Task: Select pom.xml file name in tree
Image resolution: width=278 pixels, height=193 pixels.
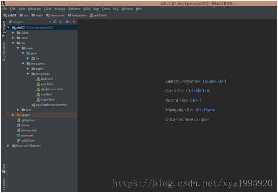Action: (x=27, y=136)
